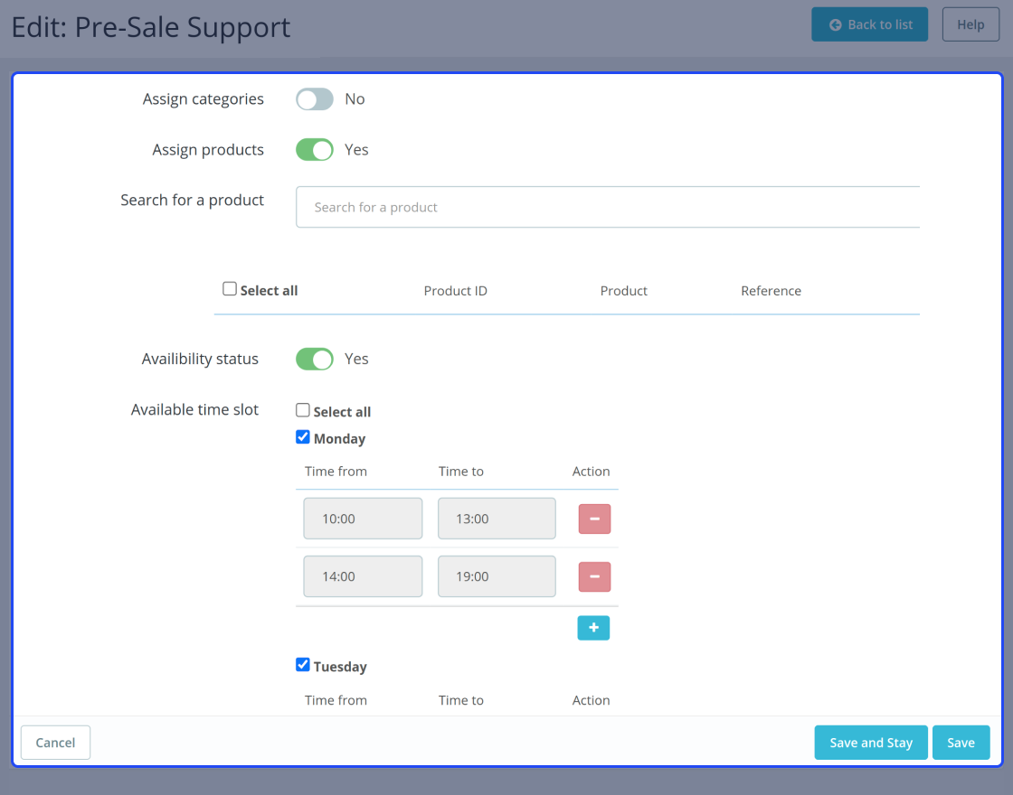The width and height of the screenshot is (1013, 795).
Task: Click the Save button
Action: click(x=961, y=743)
